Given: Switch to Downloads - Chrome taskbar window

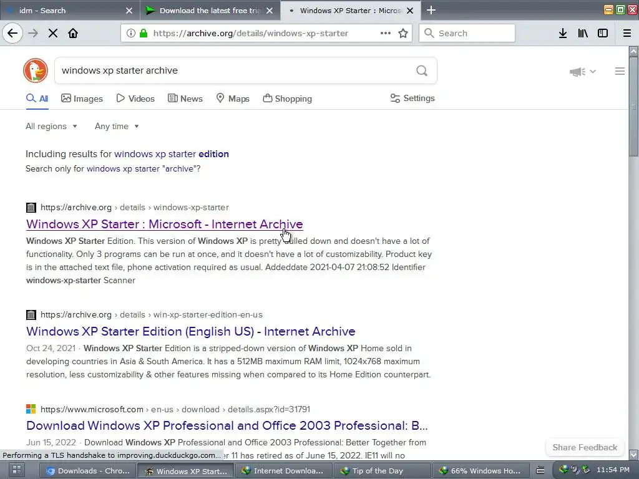Looking at the screenshot, I should pyautogui.click(x=87, y=470).
